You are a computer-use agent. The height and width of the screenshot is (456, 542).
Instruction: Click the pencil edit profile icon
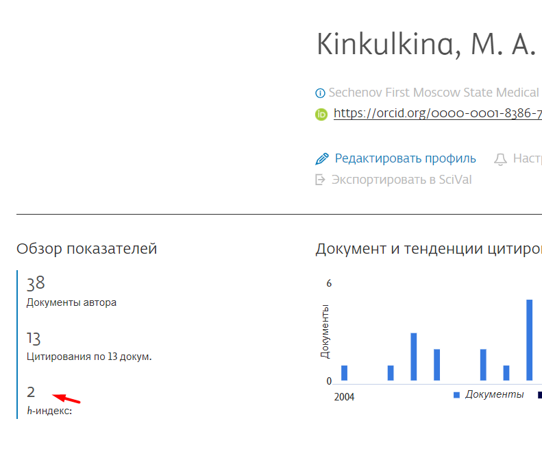322,159
